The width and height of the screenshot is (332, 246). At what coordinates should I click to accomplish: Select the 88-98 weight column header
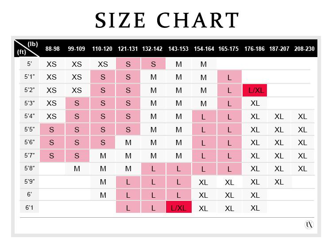point(52,49)
